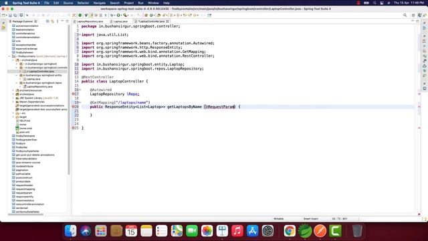This screenshot has height=241, width=428.
Task: Open the File menu
Action: click(x=47, y=3)
